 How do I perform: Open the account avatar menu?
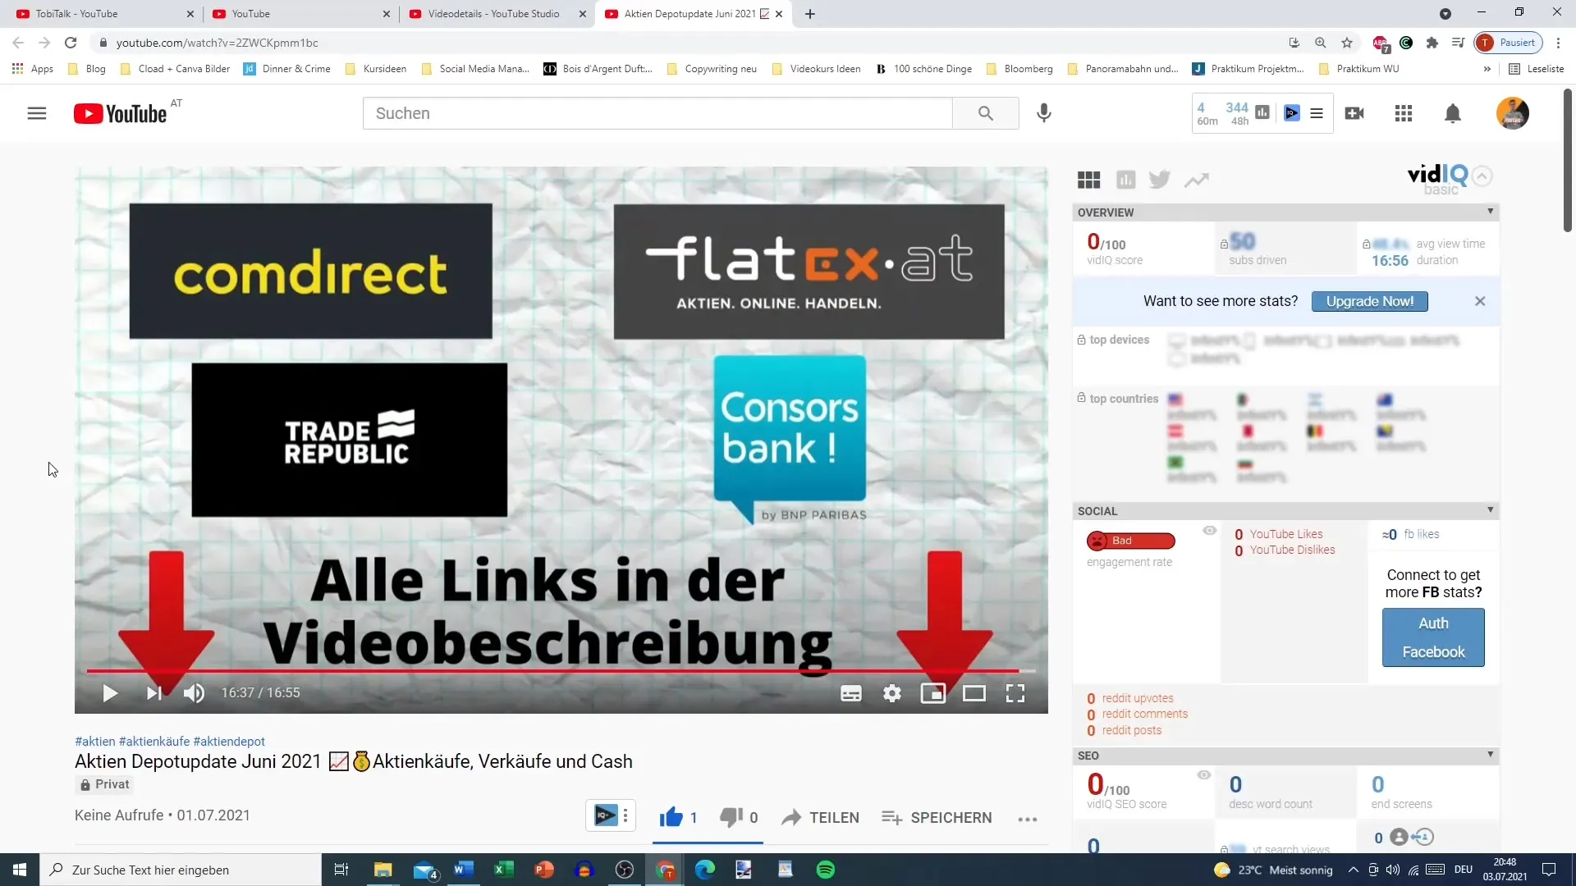(x=1512, y=113)
